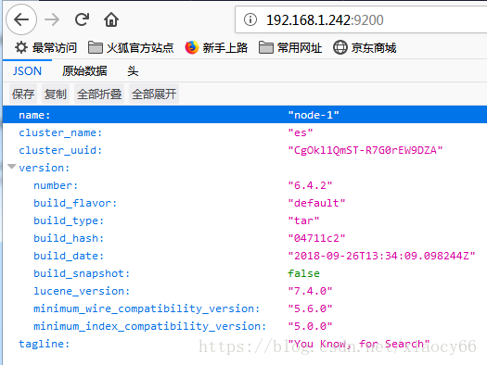
Task: Click the 保存 save button
Action: 23,94
